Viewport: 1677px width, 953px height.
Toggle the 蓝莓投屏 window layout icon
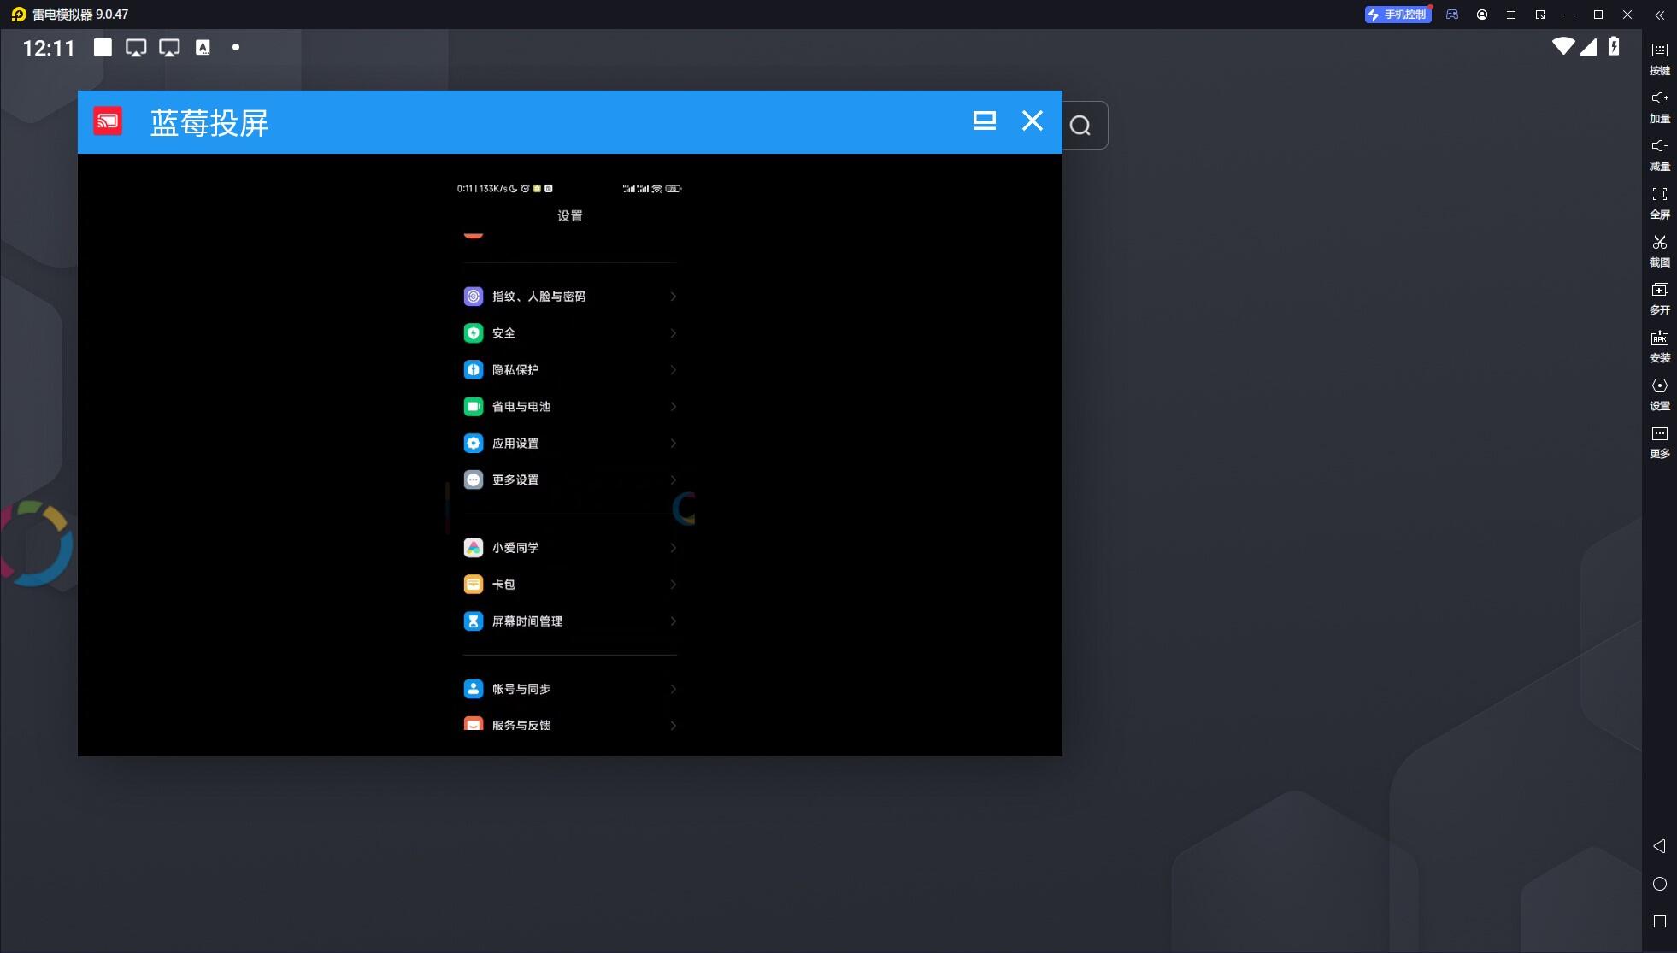click(984, 121)
